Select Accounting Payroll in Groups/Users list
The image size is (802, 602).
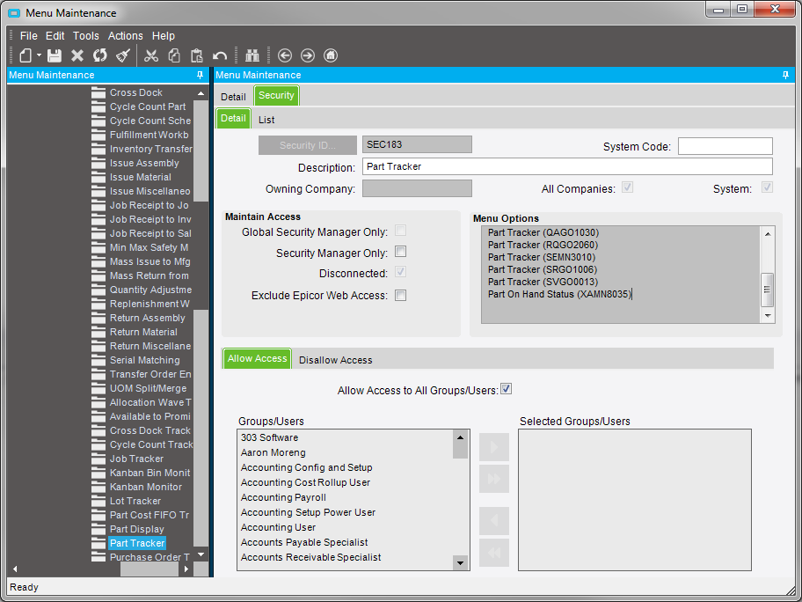coord(283,497)
